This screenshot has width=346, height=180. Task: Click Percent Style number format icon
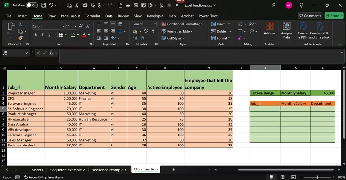point(146,31)
